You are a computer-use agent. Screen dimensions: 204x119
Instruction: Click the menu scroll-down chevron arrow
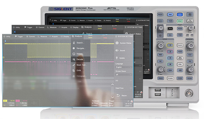[x=113, y=97]
